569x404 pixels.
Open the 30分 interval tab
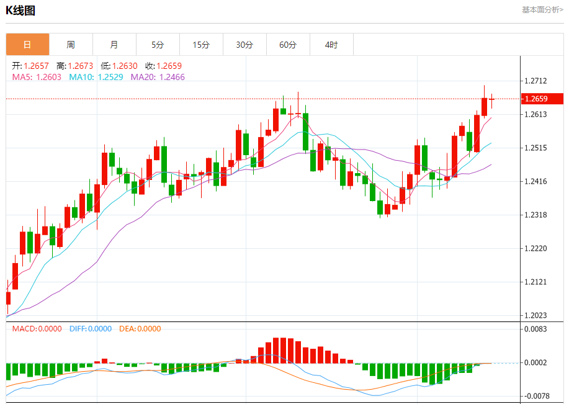click(x=244, y=45)
